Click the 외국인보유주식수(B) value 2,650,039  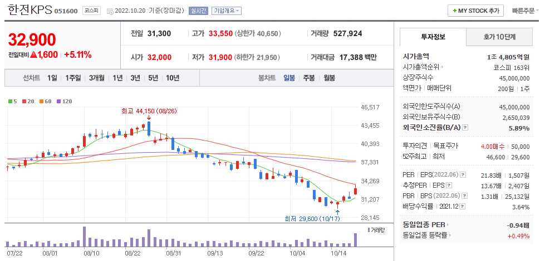[x=516, y=118]
